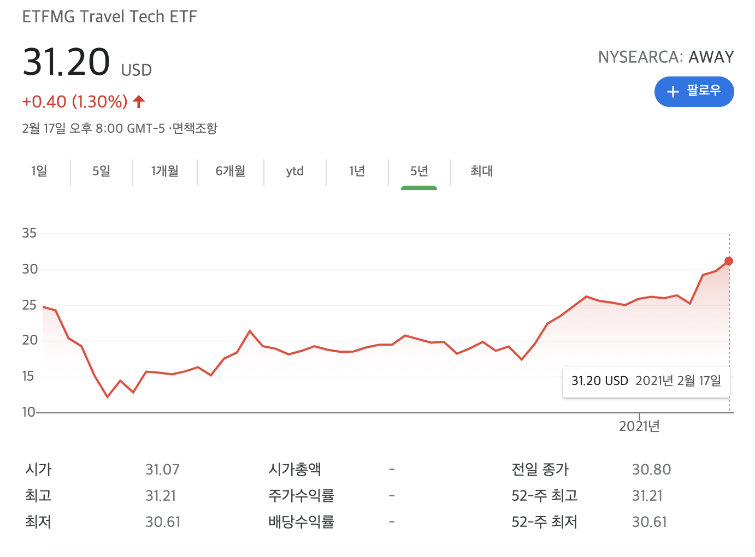Click the blue 팔로우 follow button
Viewport: 755px width, 557px height.
coord(694,92)
